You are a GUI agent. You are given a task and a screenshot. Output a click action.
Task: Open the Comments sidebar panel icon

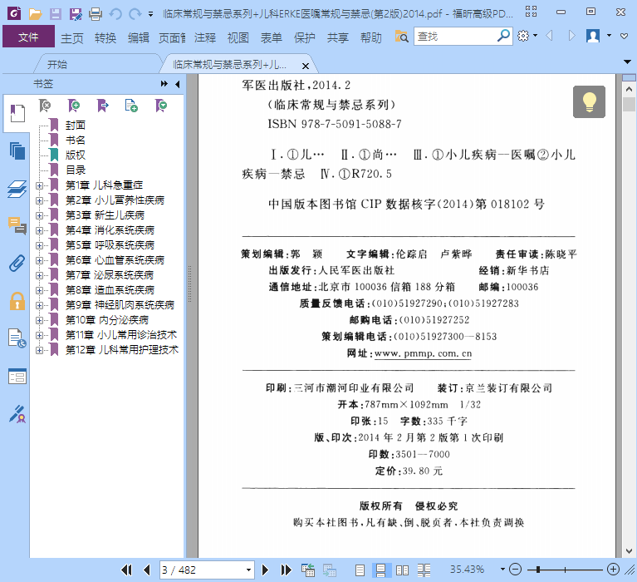coord(17,225)
